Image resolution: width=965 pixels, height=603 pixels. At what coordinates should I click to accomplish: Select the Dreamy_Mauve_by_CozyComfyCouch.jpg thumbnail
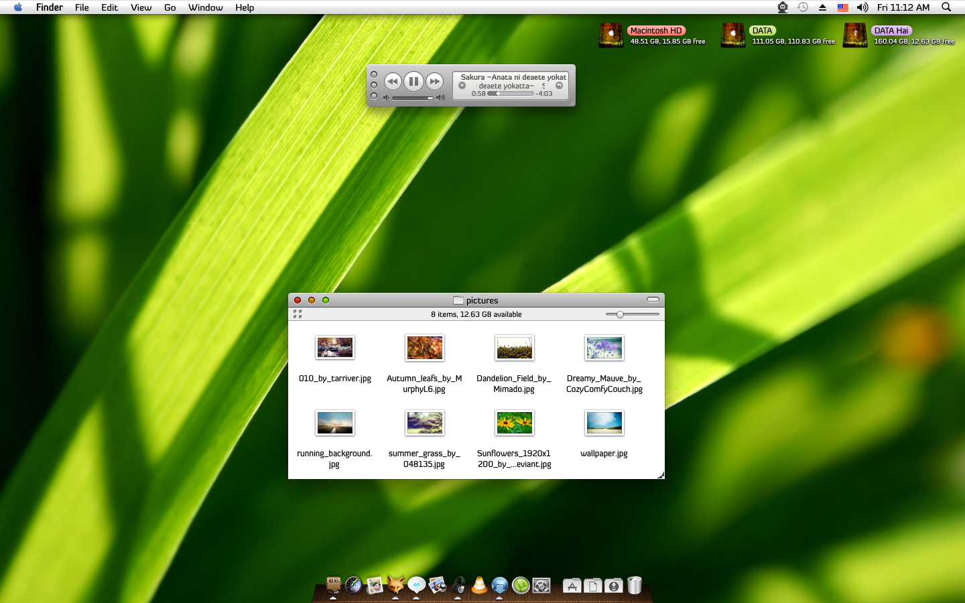[604, 348]
